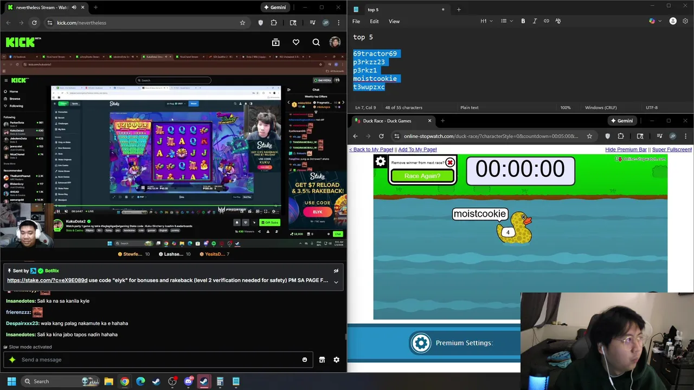This screenshot has width=694, height=390.
Task: Open media controls icon in Kick browser
Action: pos(313,23)
